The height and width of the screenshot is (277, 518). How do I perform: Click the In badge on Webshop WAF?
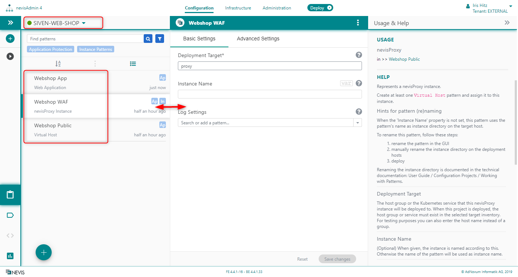[163, 101]
